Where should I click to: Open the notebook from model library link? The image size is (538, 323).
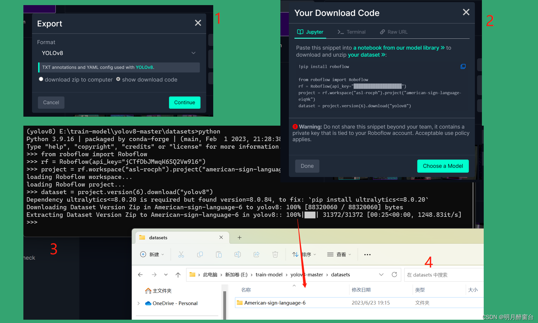click(x=399, y=48)
